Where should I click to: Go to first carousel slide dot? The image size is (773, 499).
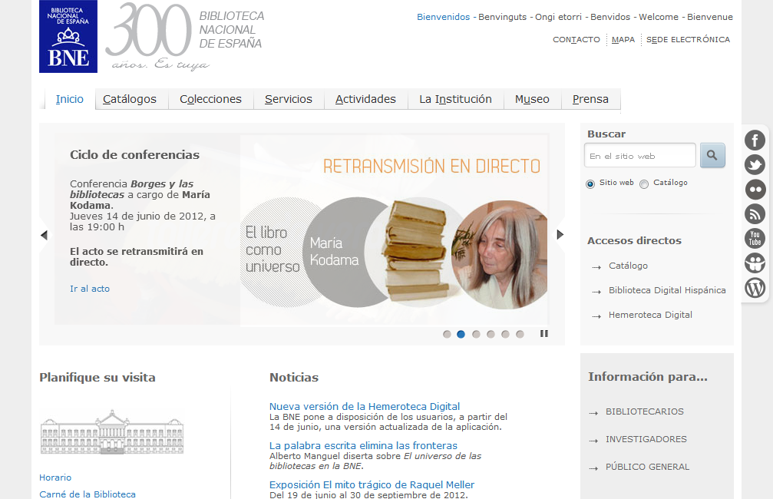[447, 334]
